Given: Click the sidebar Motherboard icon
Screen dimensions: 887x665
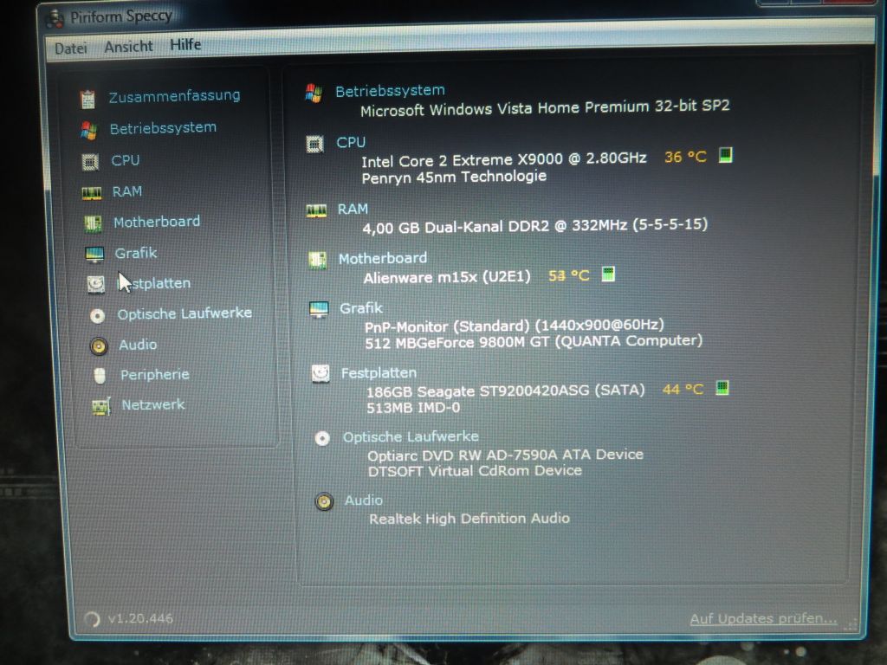Looking at the screenshot, I should coord(93,224).
